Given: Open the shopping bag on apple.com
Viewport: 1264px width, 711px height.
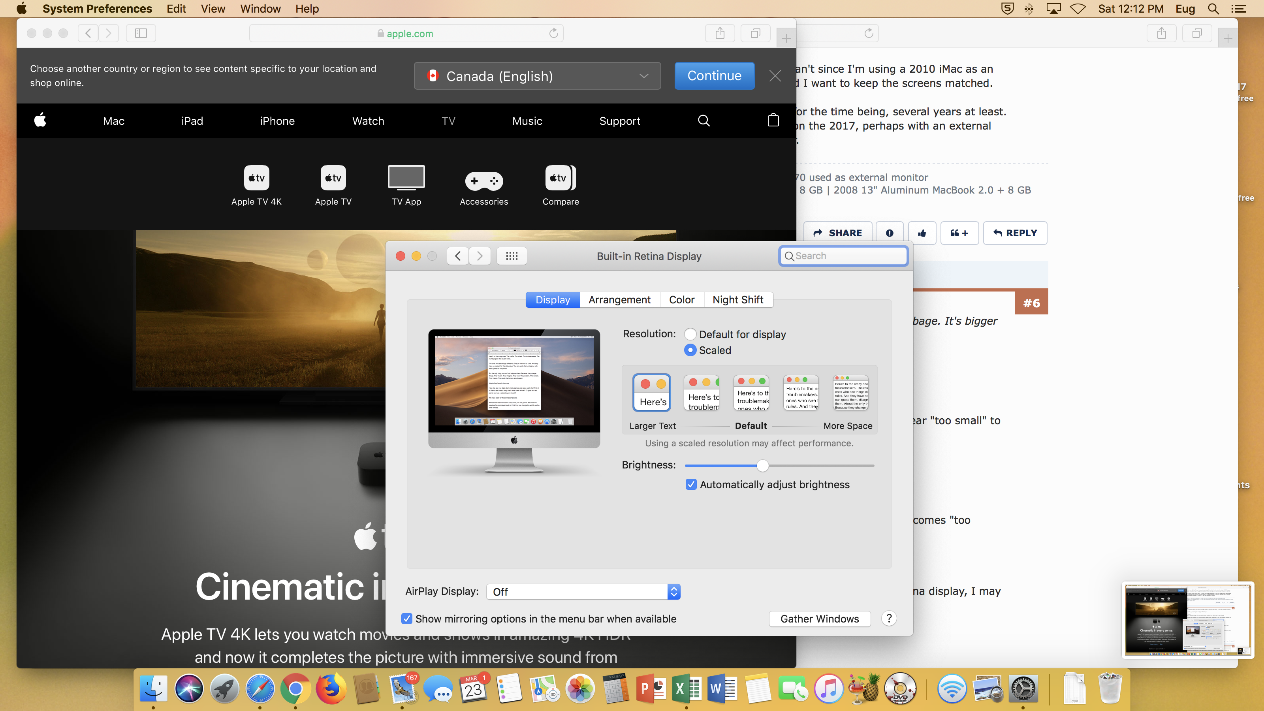Looking at the screenshot, I should tap(773, 120).
